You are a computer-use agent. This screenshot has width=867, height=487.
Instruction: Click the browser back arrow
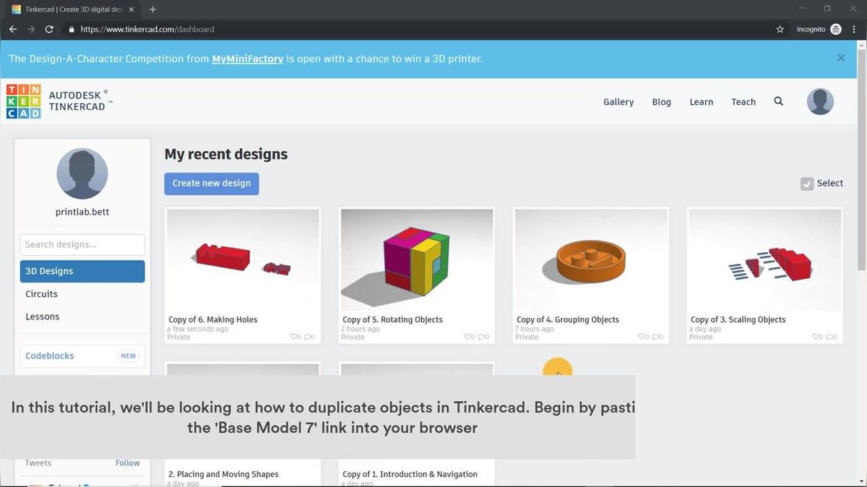13,30
